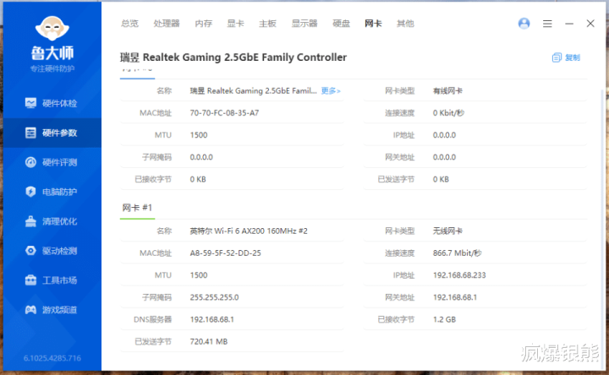Switch to the 处理器 tab
609x375 pixels.
(167, 24)
